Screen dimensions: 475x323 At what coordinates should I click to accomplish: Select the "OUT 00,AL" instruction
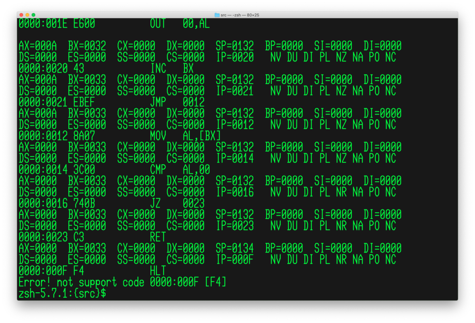[x=180, y=24]
